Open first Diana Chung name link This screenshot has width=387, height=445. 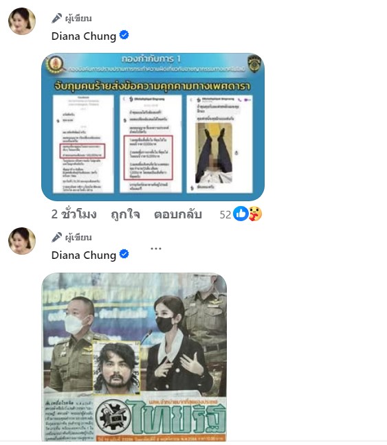coord(84,36)
